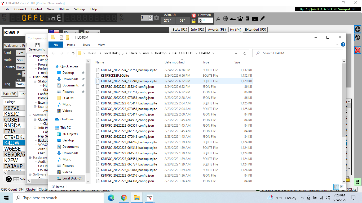Click the crown awards icon in Log4OM

click(x=240, y=19)
